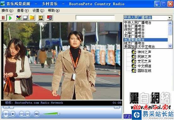174x120 pixels.
Task: Click the 状态 status label
Action: tap(127, 117)
